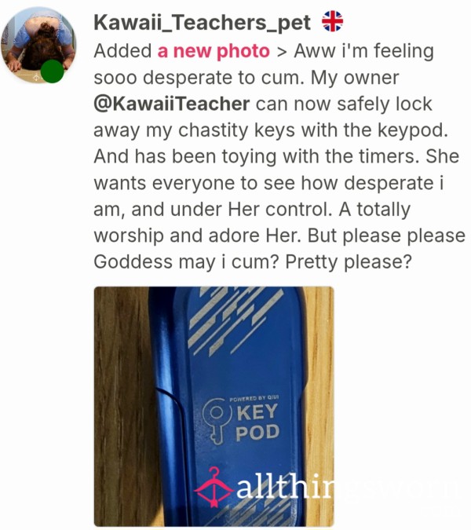The height and width of the screenshot is (530, 471).
Task: Click the UK flag icon beside username
Action: [332, 21]
